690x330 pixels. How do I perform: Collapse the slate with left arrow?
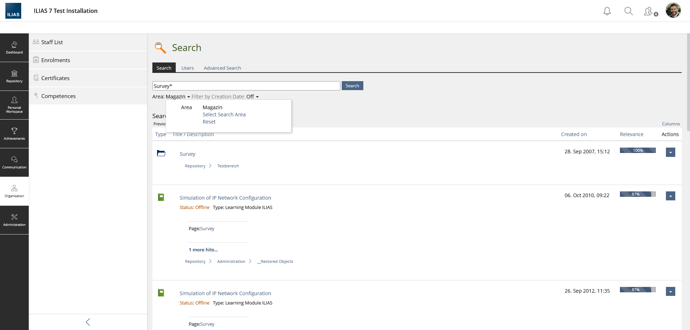88,322
